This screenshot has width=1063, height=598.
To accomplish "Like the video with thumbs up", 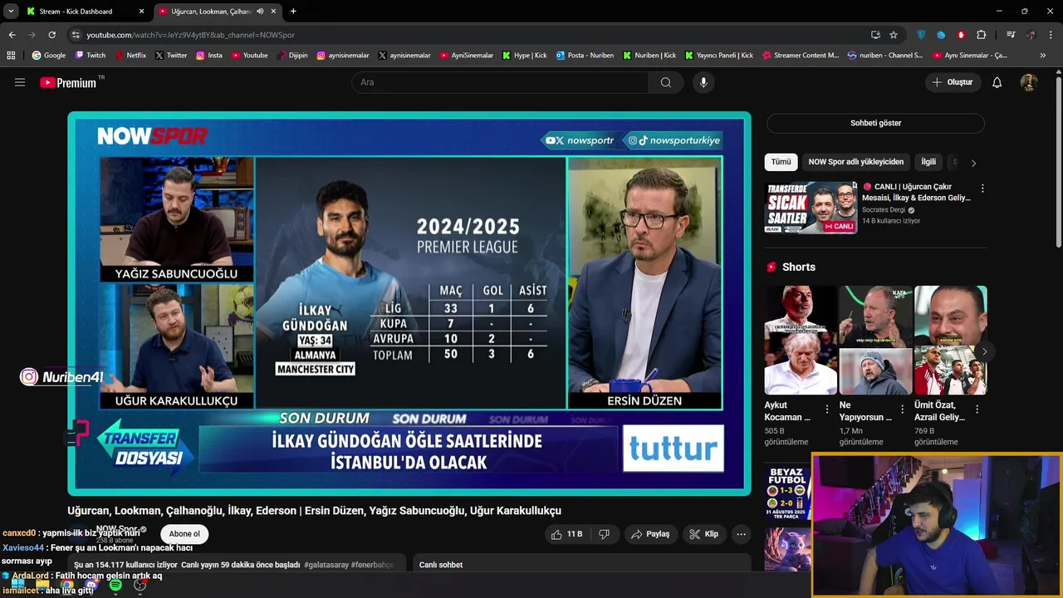I will coord(568,534).
